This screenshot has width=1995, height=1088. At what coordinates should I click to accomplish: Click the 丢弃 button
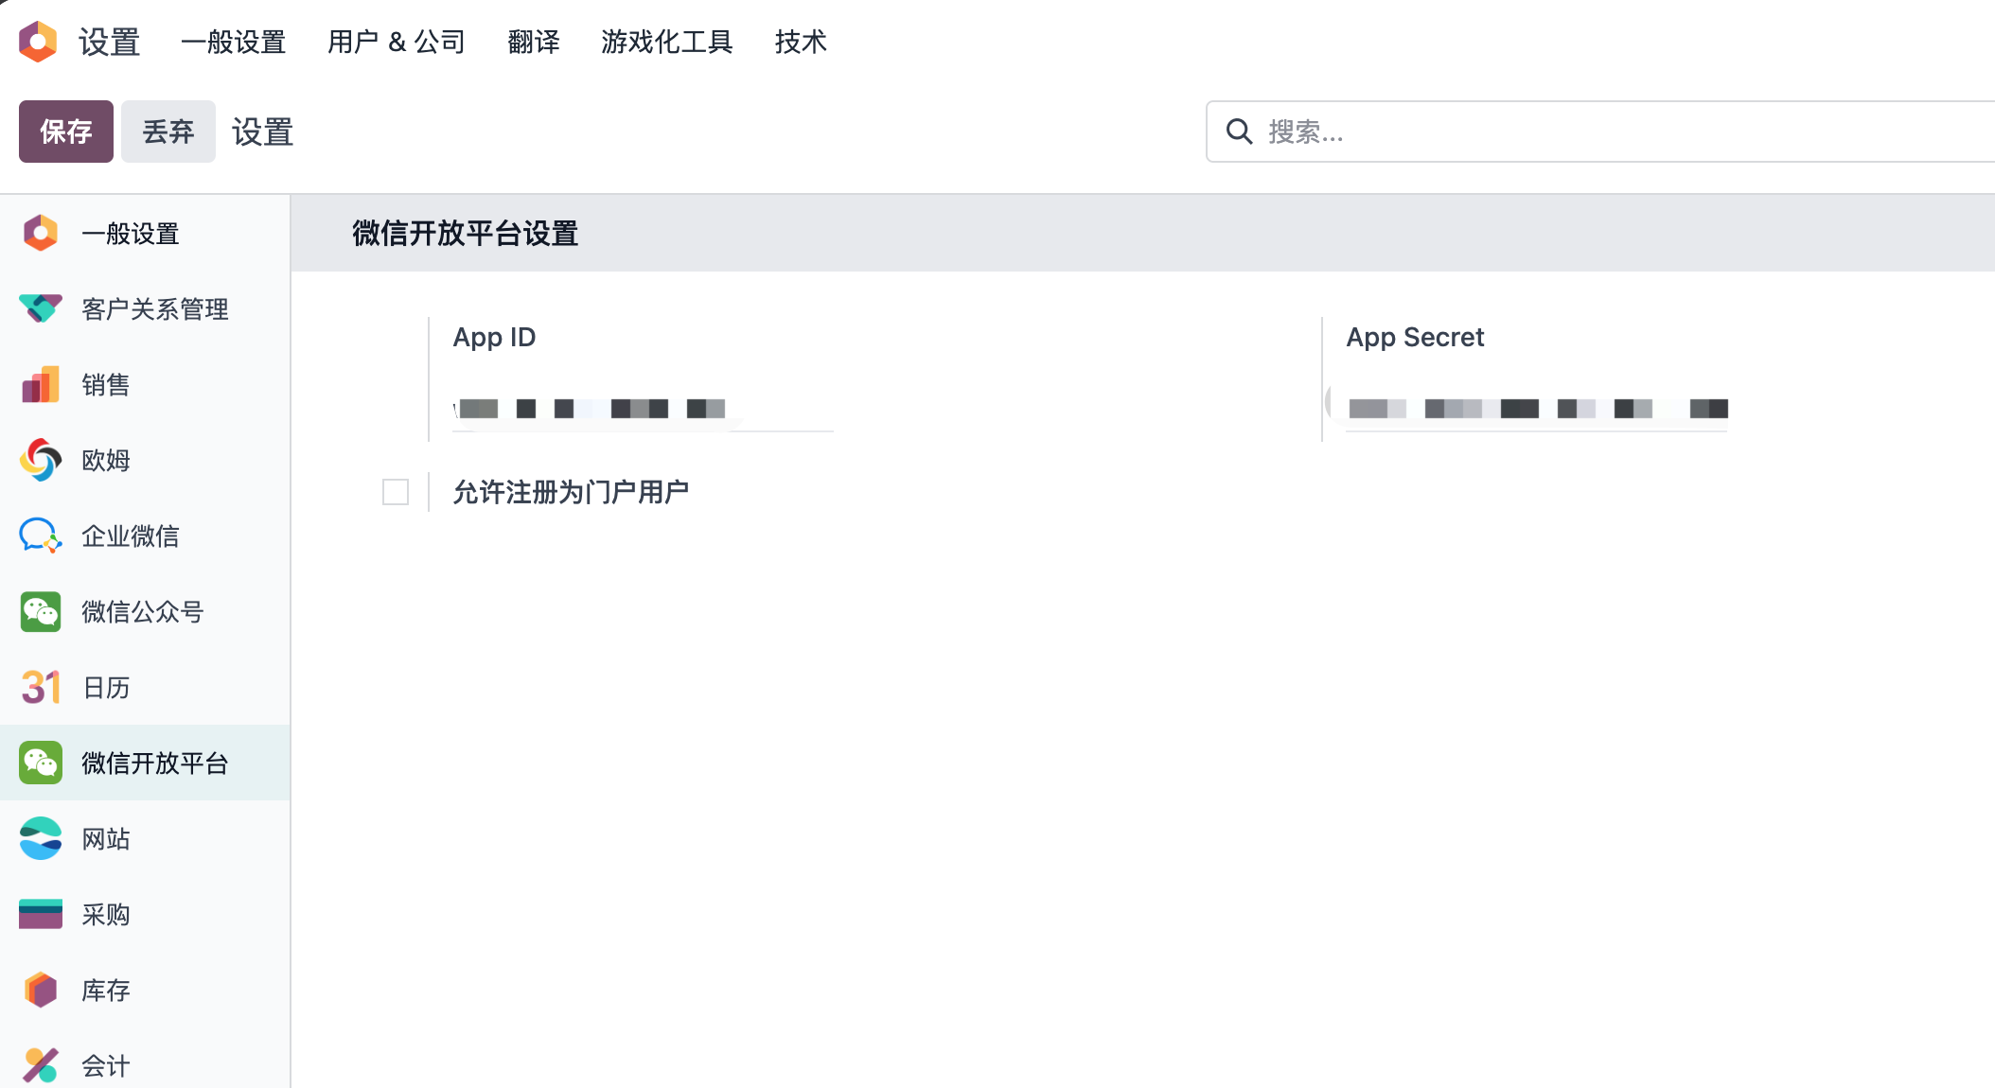click(x=168, y=132)
